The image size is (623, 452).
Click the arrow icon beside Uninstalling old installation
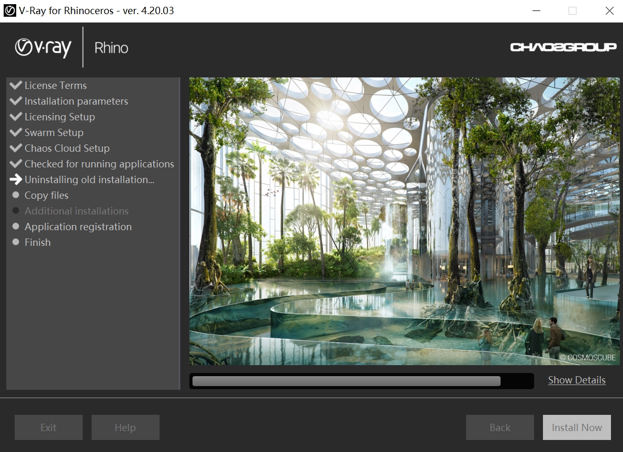16,179
